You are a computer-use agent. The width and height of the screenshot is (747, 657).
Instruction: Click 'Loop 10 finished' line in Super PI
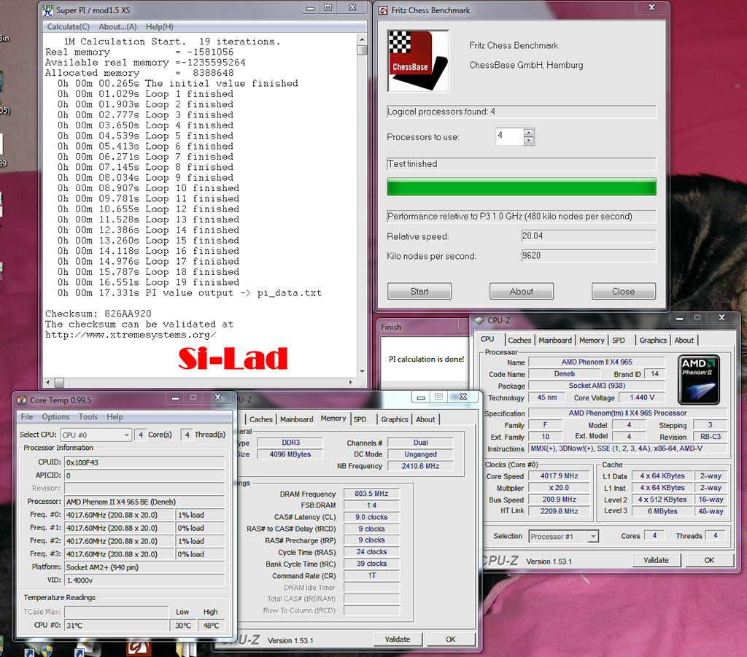149,188
